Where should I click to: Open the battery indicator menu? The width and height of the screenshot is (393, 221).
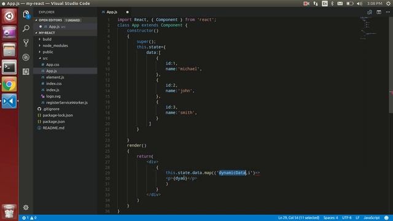[349, 4]
